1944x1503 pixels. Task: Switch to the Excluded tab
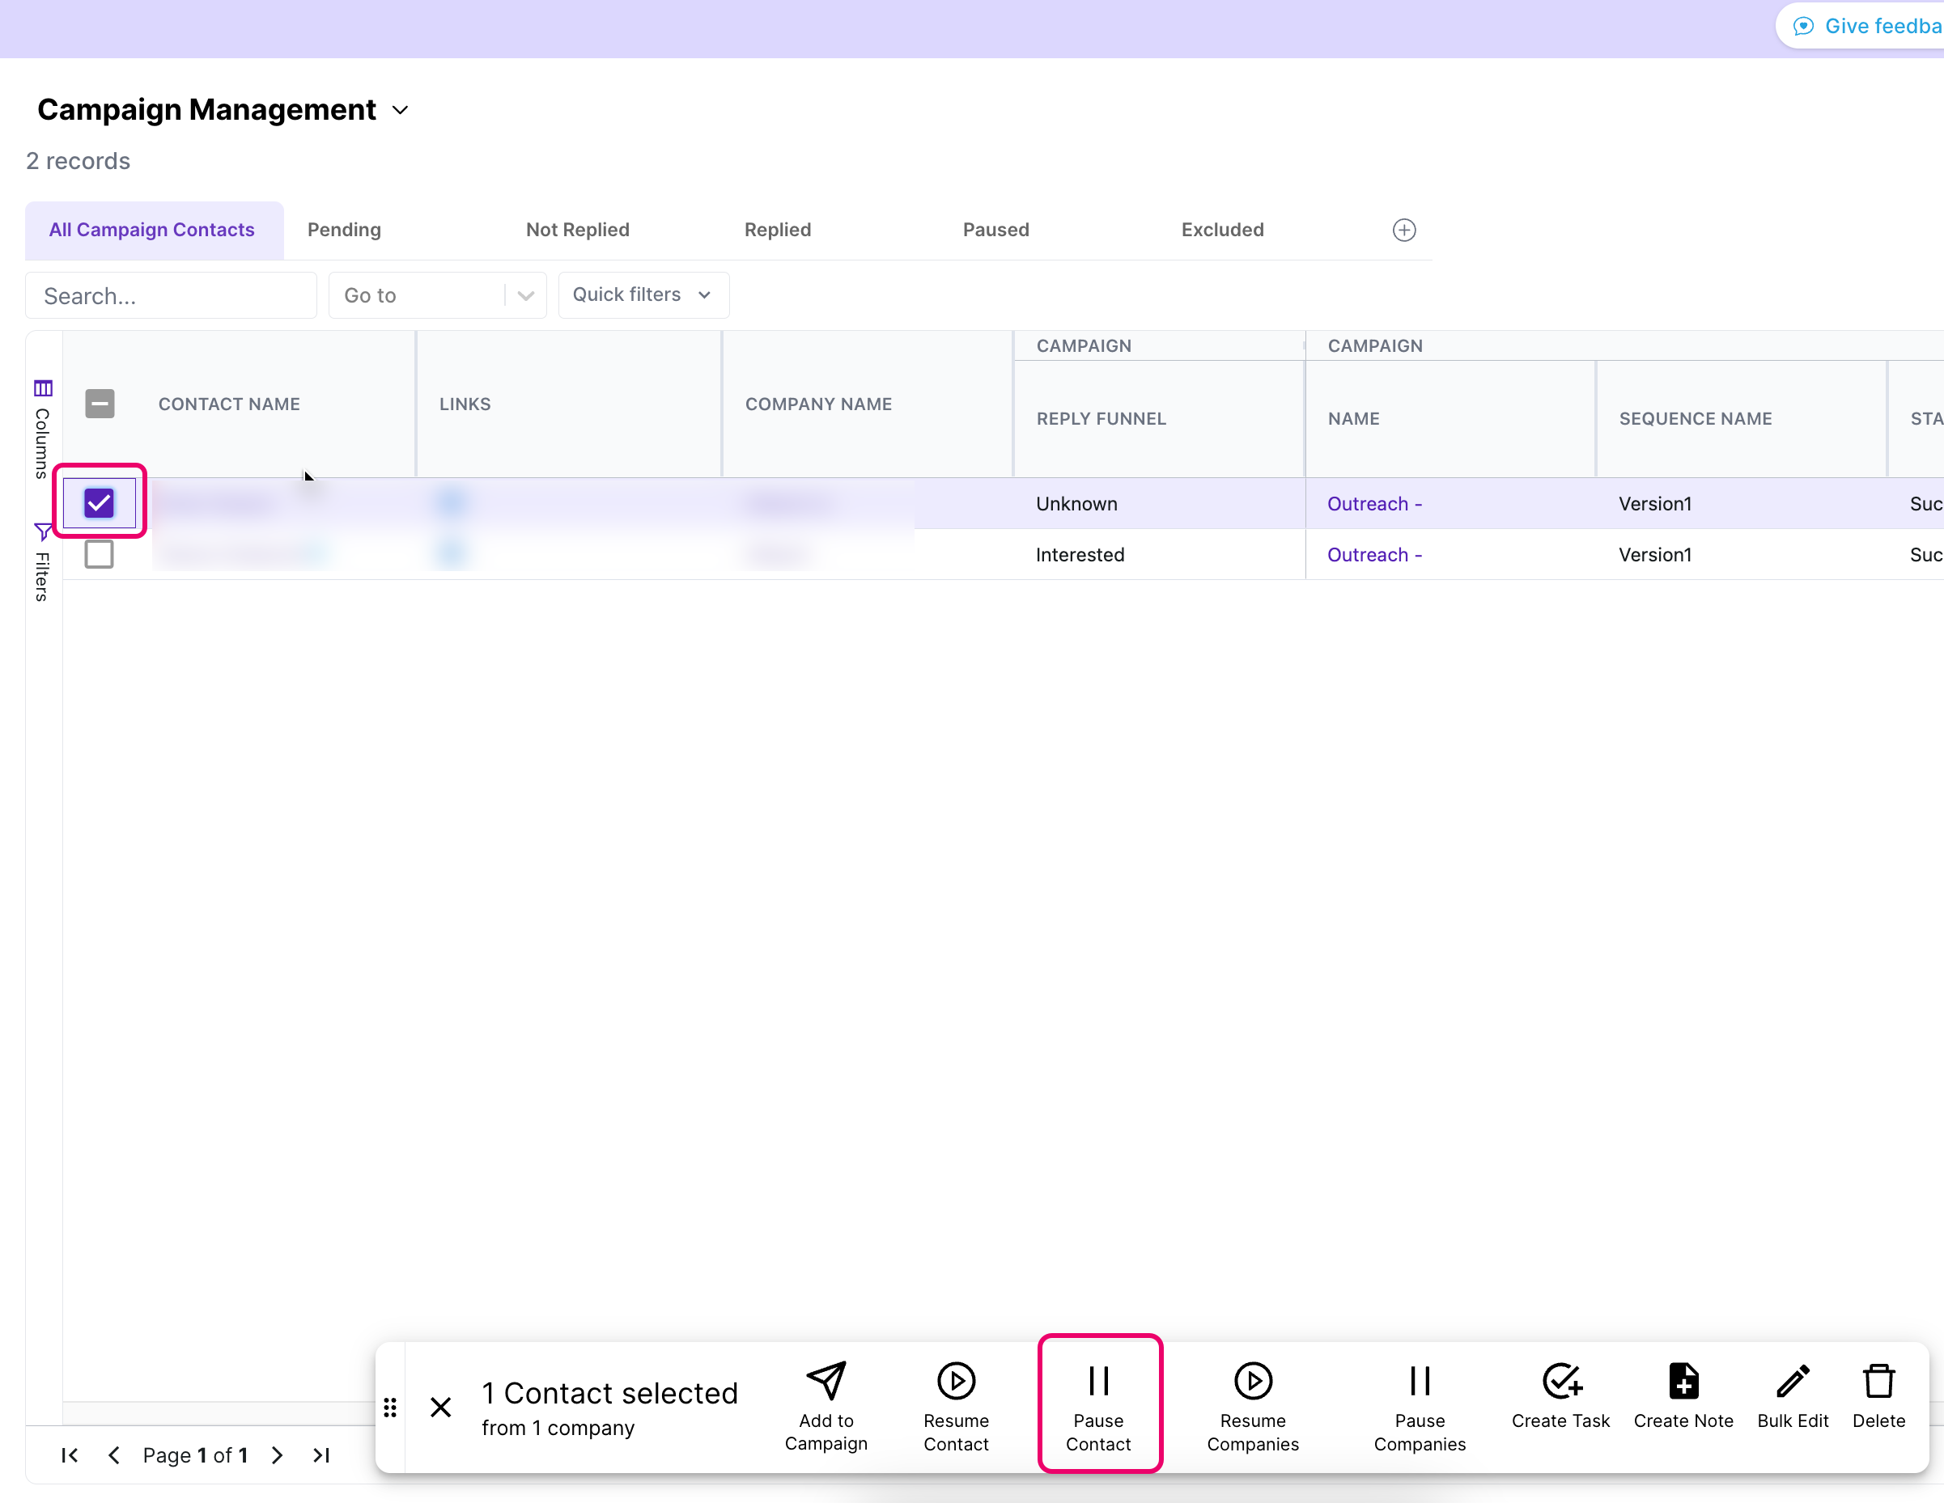point(1222,230)
